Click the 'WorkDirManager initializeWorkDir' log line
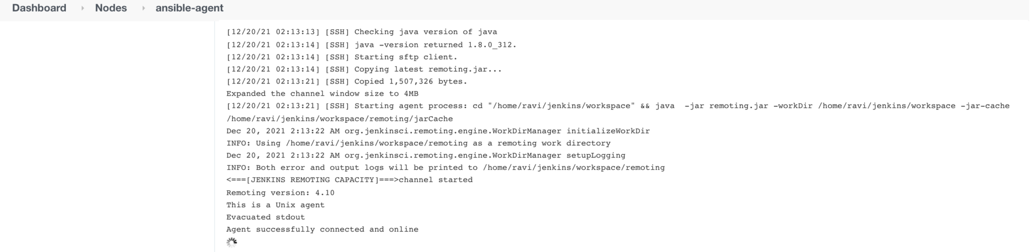 pyautogui.click(x=438, y=131)
